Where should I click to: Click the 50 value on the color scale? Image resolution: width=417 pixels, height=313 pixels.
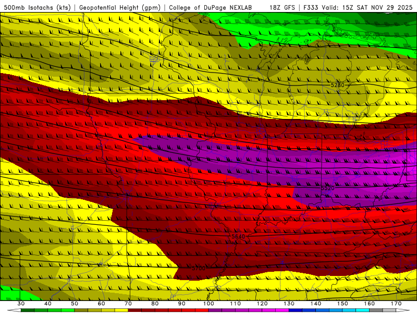75,304
